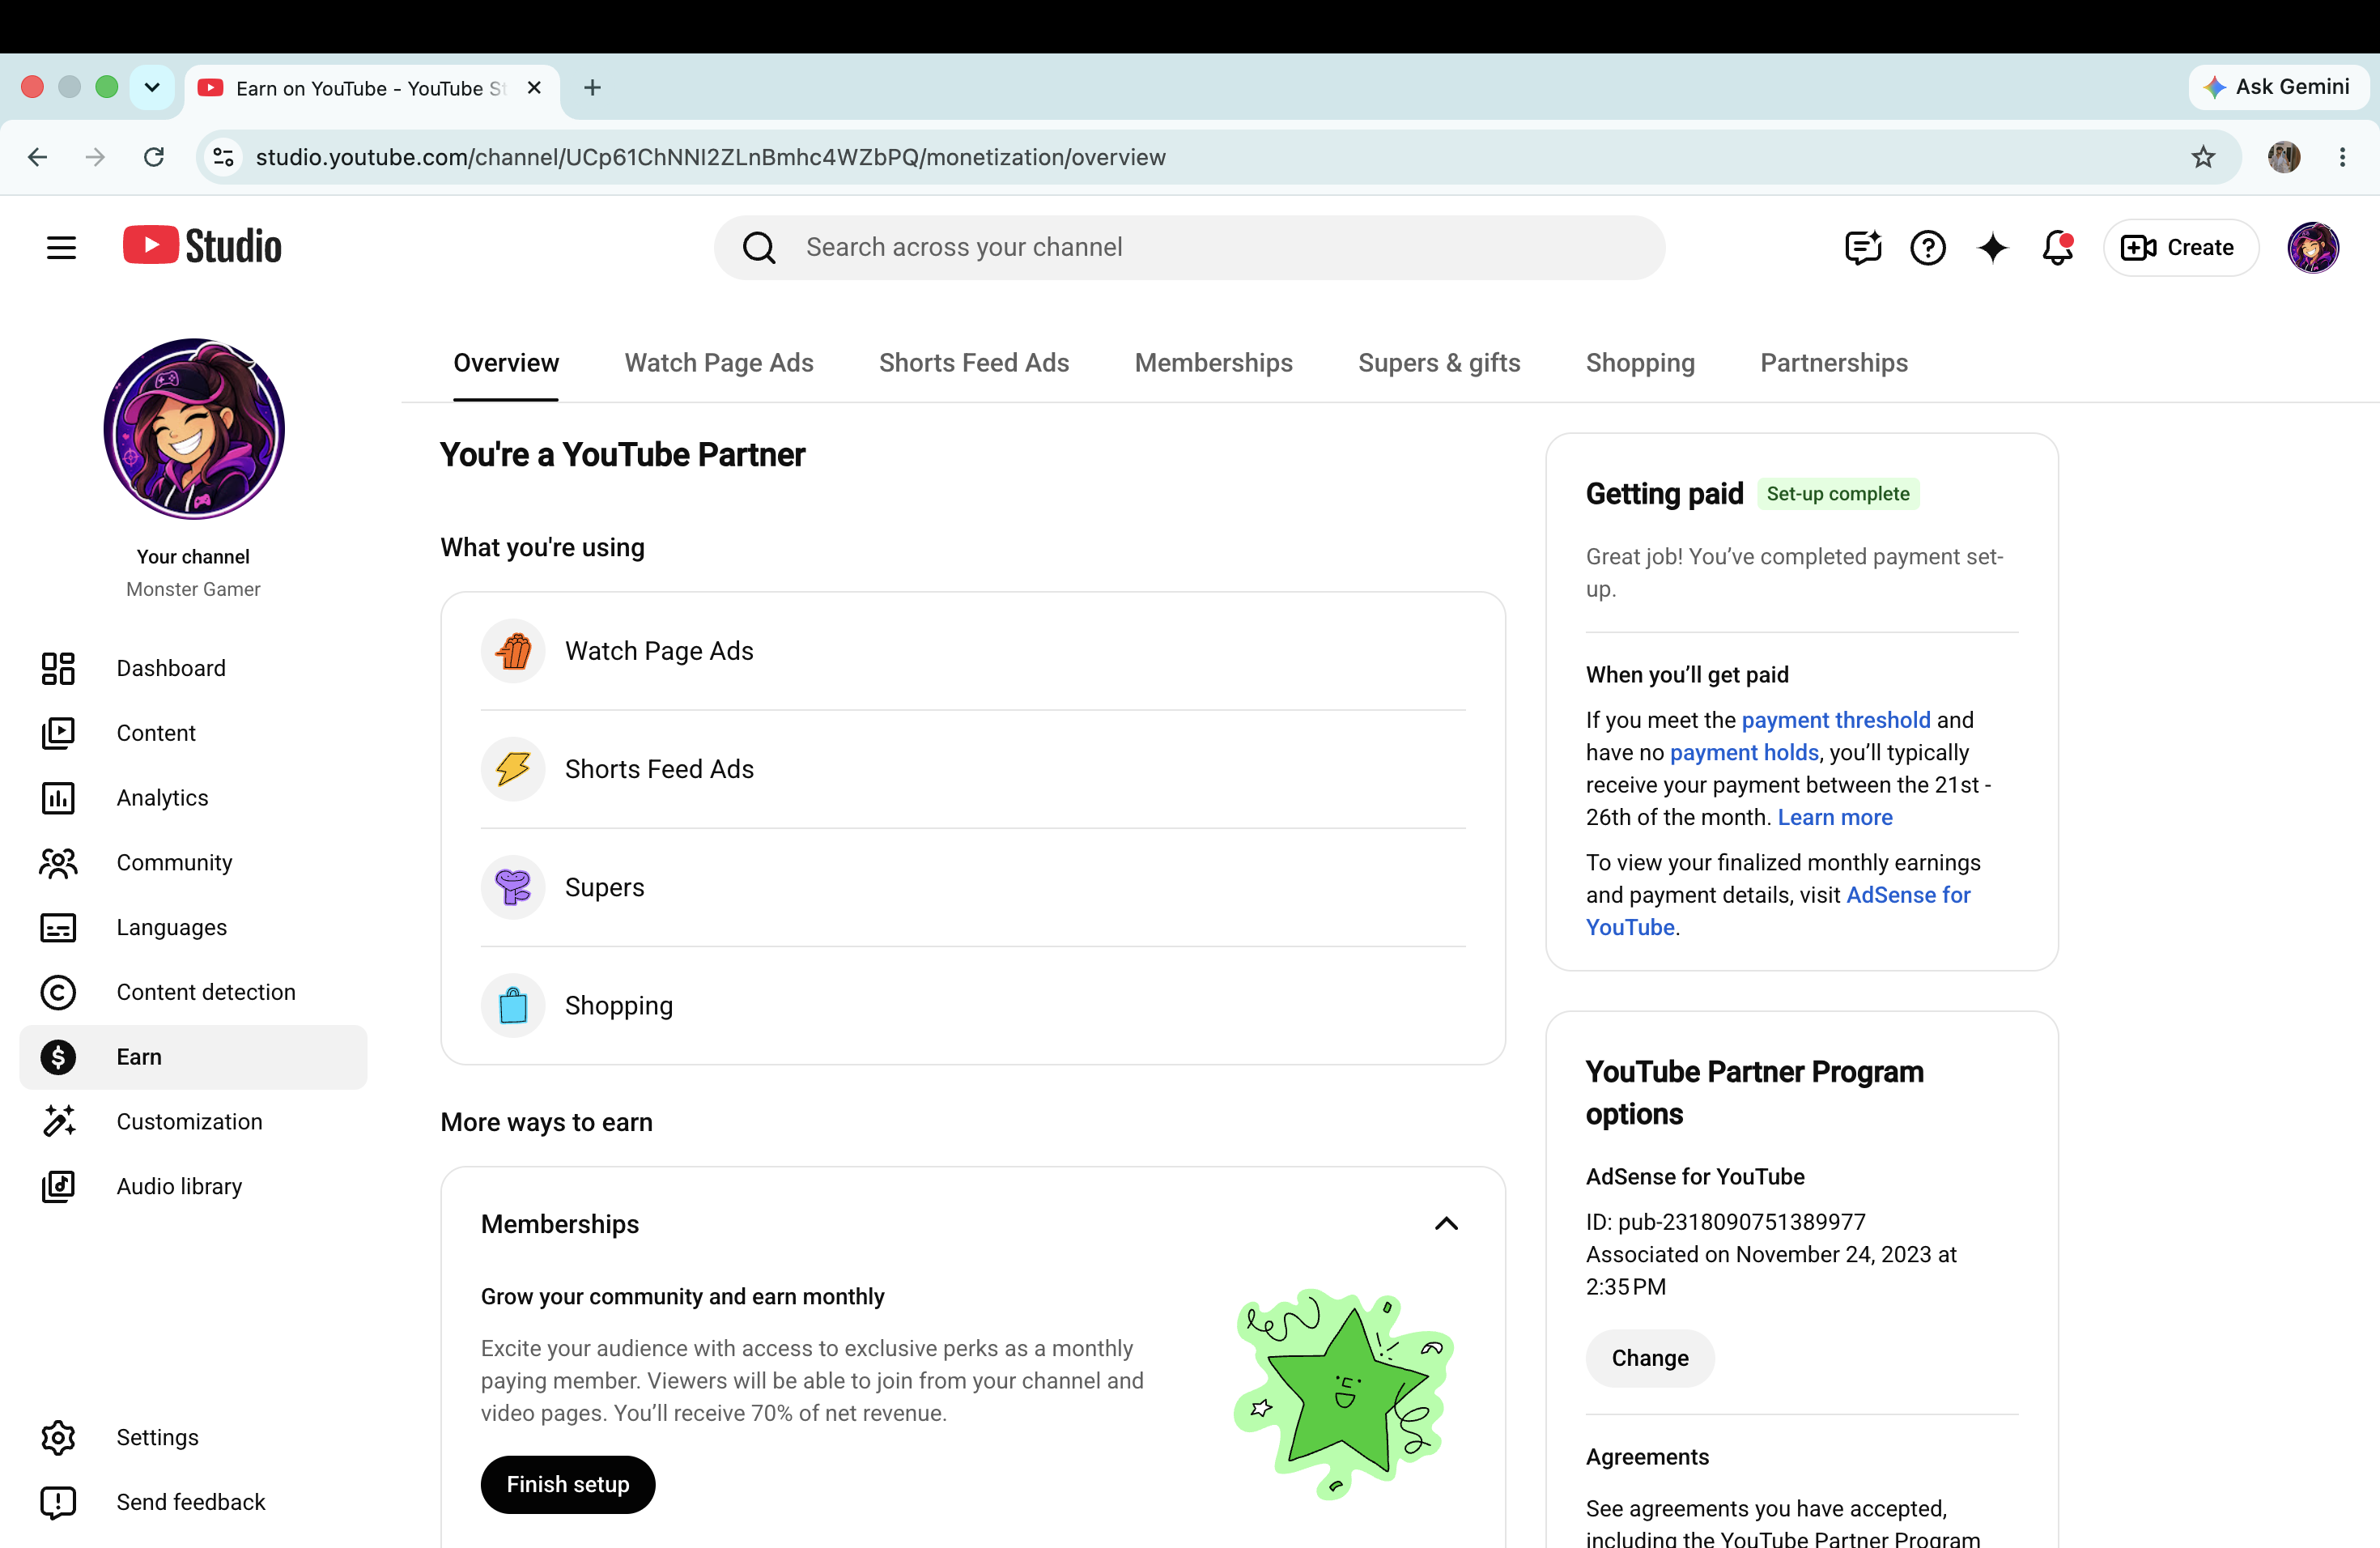This screenshot has width=2380, height=1548.
Task: Click Finish setup for Memberships
Action: coord(568,1484)
